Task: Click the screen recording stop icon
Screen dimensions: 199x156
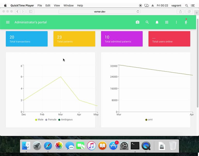Action: 140,5
